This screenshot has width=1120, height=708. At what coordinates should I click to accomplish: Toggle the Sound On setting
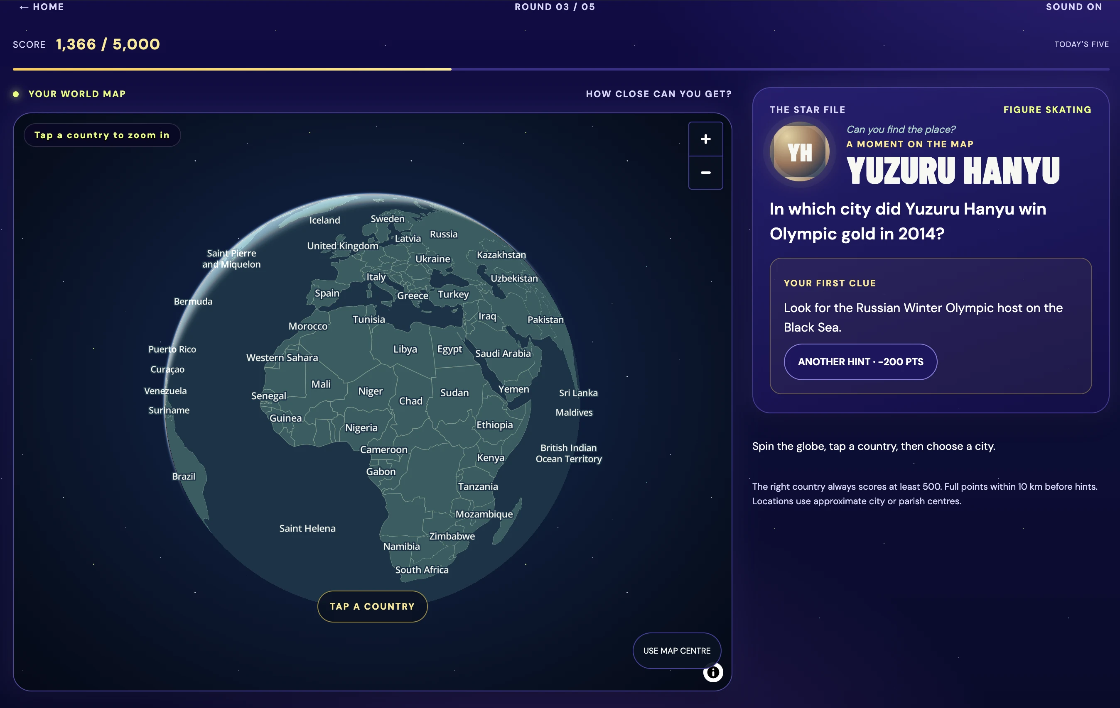1073,7
